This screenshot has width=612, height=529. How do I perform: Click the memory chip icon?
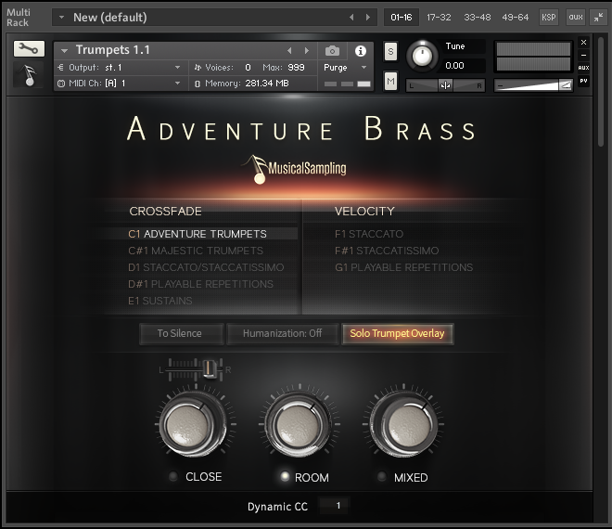(x=198, y=84)
